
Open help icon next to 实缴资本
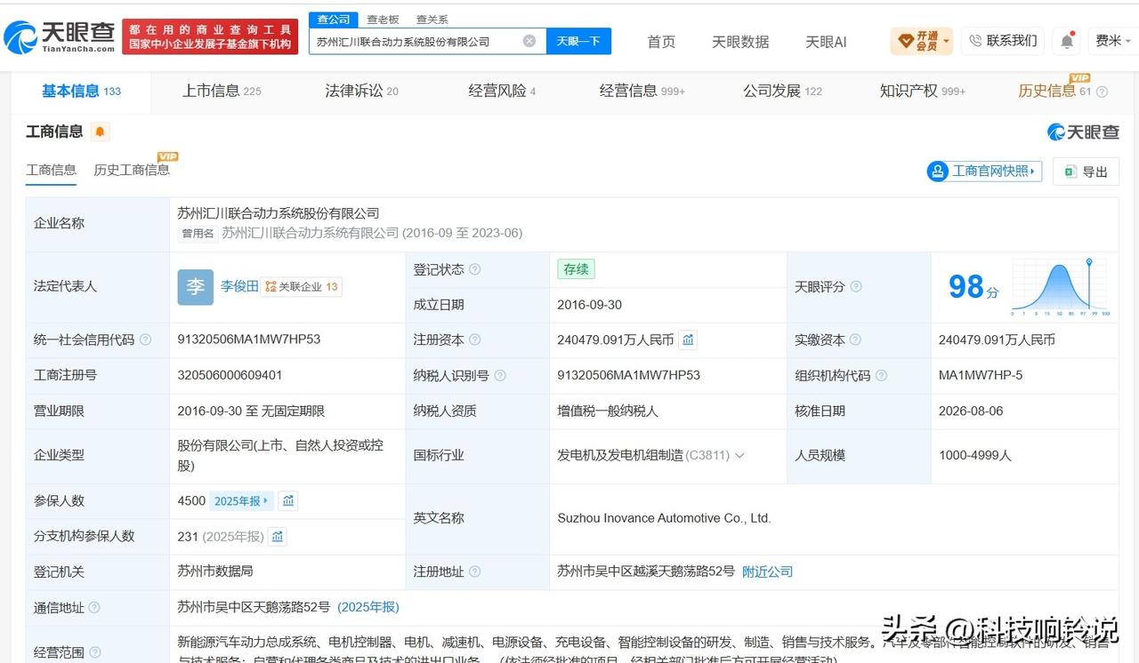pos(856,339)
